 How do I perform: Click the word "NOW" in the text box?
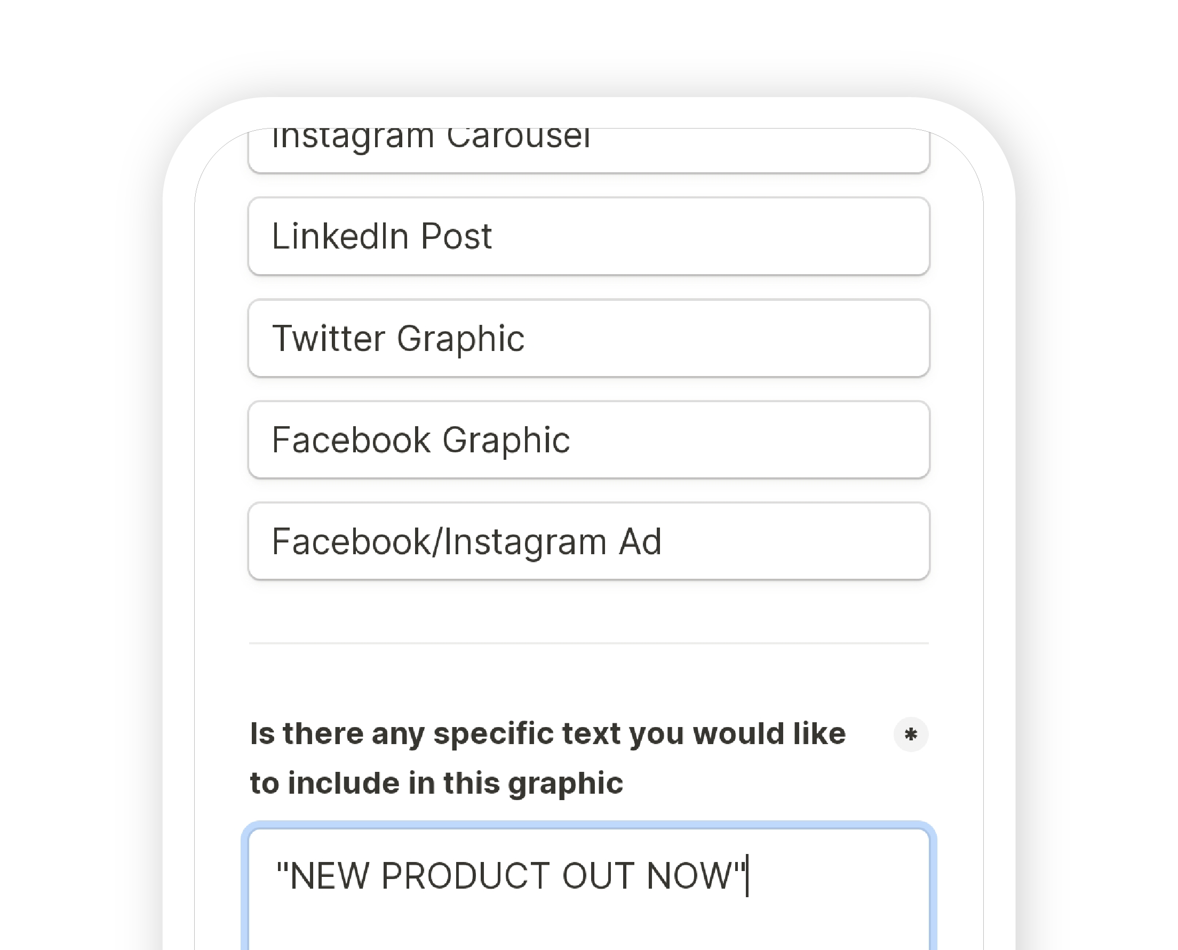coord(689,875)
